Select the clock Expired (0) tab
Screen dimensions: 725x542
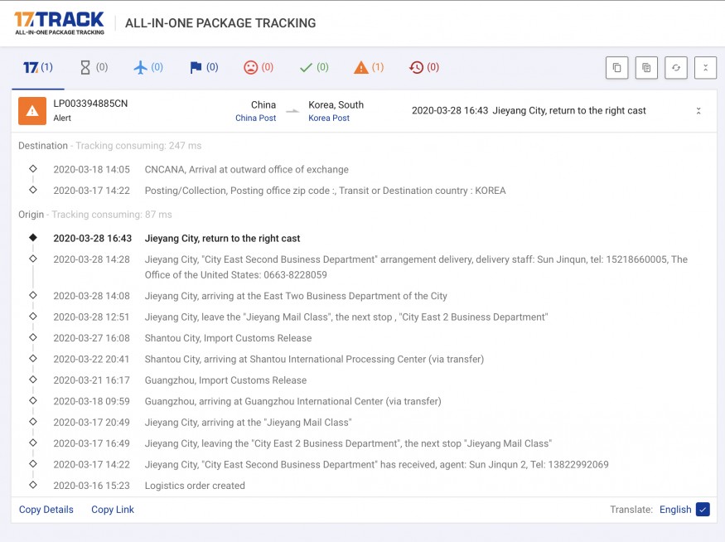[x=424, y=67]
